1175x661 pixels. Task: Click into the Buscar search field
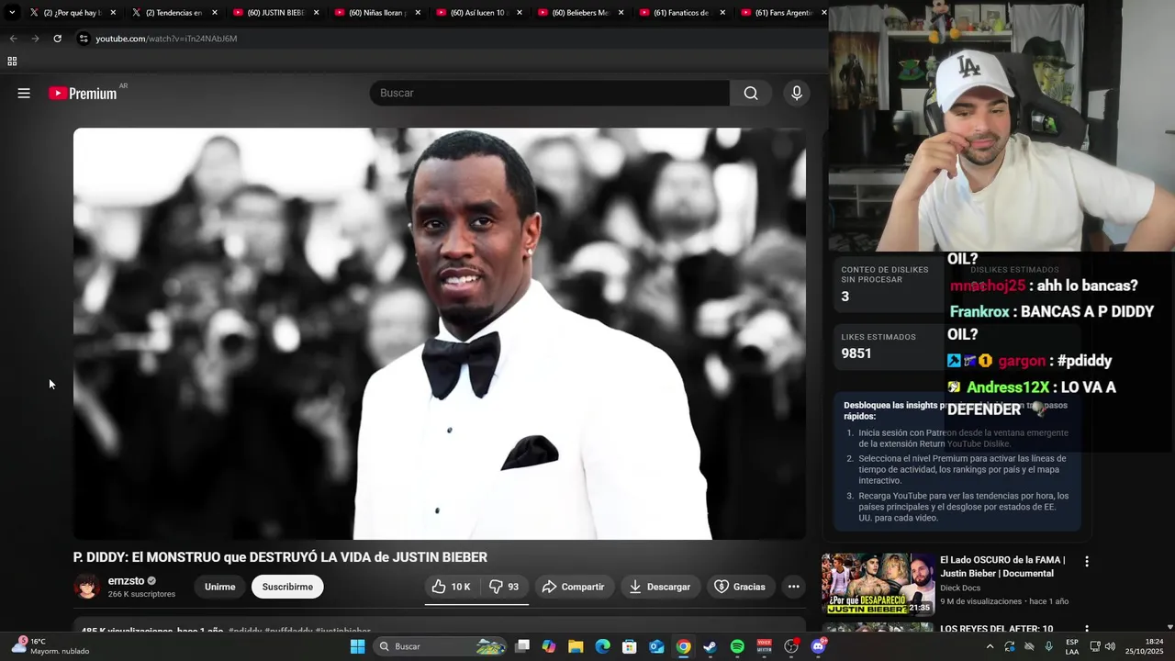[x=550, y=93]
